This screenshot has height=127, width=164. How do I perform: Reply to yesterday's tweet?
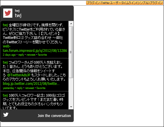(x=20, y=88)
